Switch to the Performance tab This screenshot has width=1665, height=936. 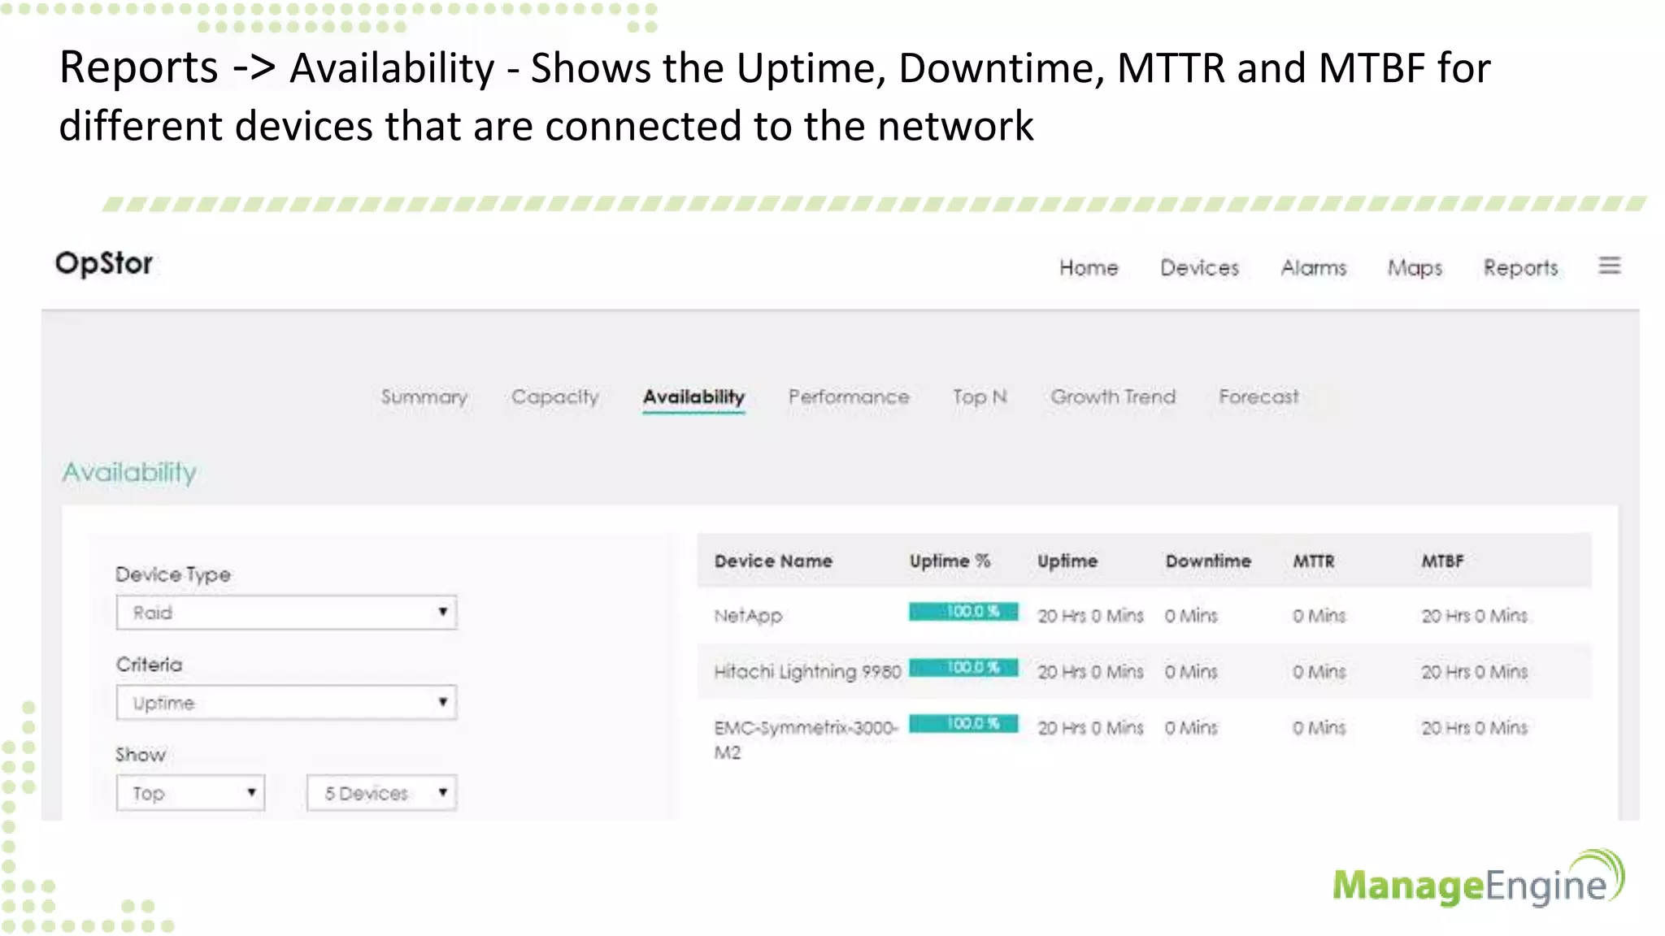click(x=849, y=396)
